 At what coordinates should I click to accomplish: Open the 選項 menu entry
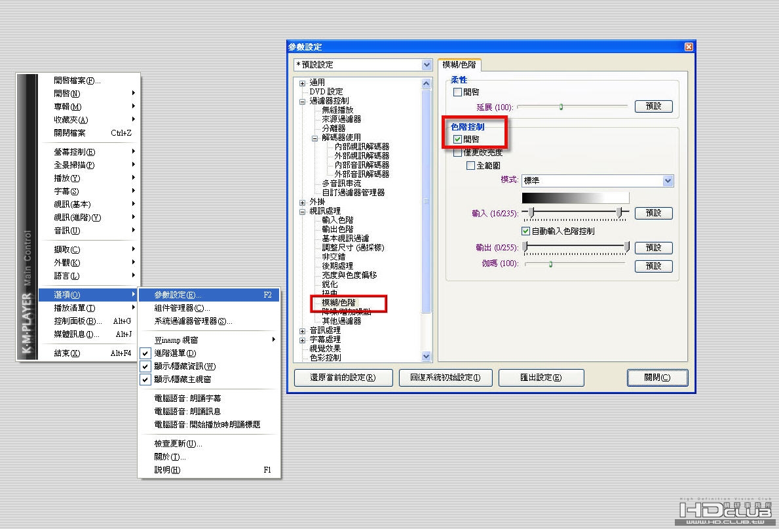87,295
